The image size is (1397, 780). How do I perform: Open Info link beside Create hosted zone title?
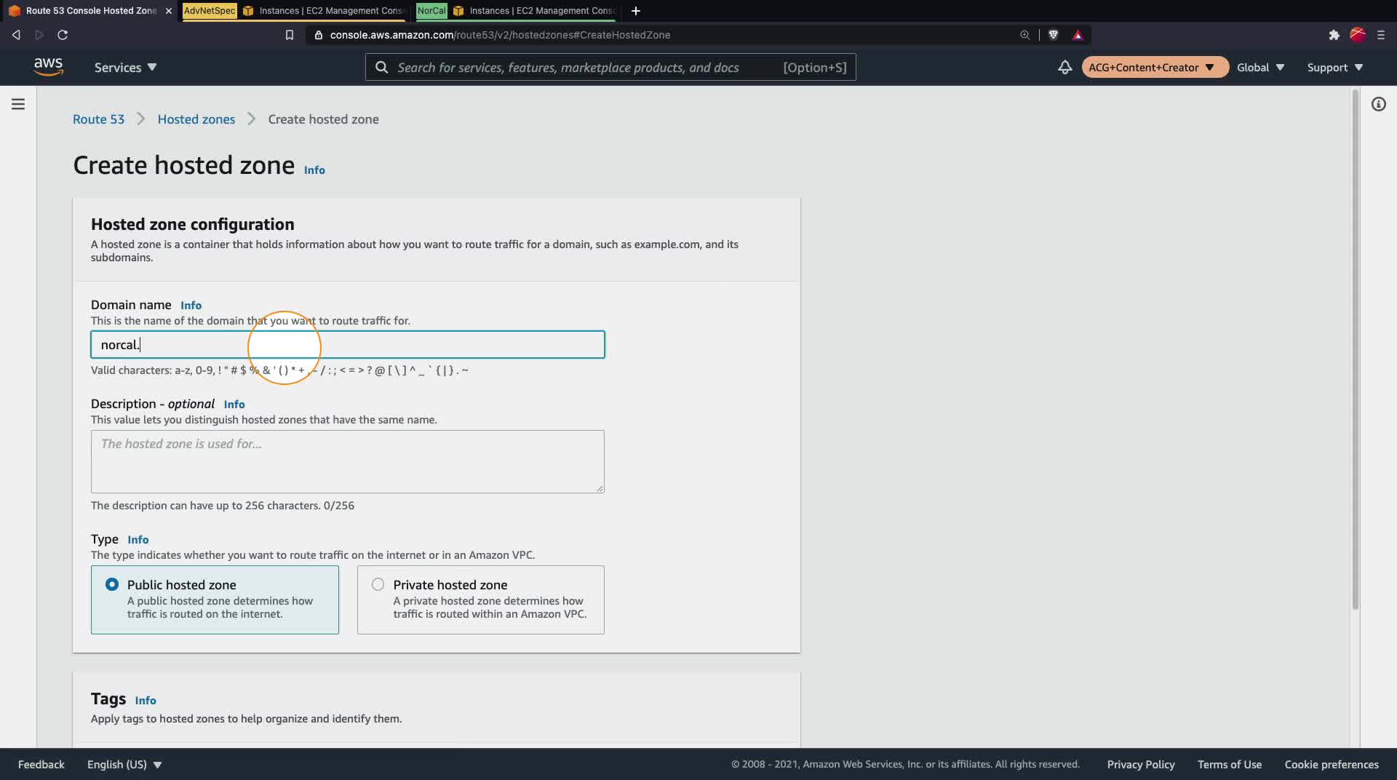click(x=314, y=170)
